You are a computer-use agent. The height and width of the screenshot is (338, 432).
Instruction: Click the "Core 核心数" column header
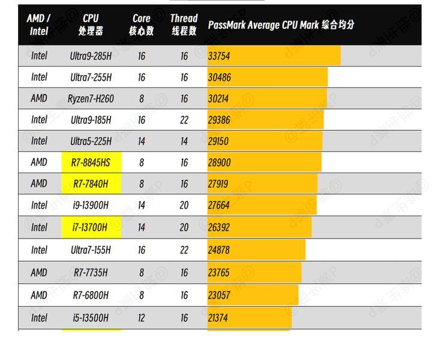coord(142,24)
